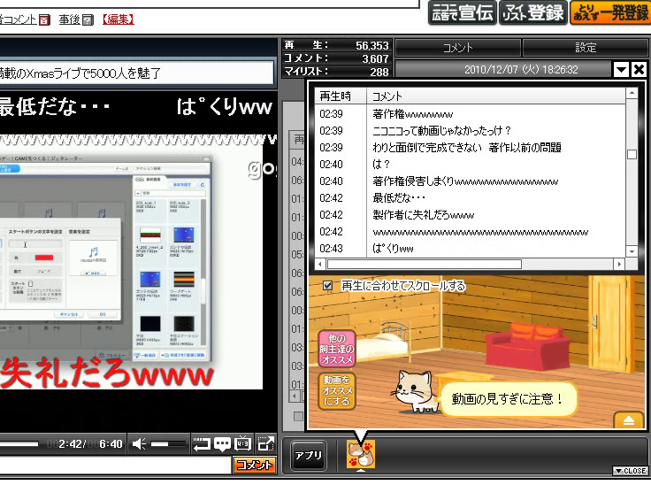Select comment 最低だな・・・ in the list

(x=470, y=198)
